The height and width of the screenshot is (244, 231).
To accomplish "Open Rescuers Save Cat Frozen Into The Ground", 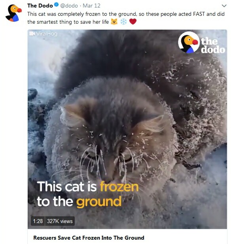I will (x=89, y=238).
